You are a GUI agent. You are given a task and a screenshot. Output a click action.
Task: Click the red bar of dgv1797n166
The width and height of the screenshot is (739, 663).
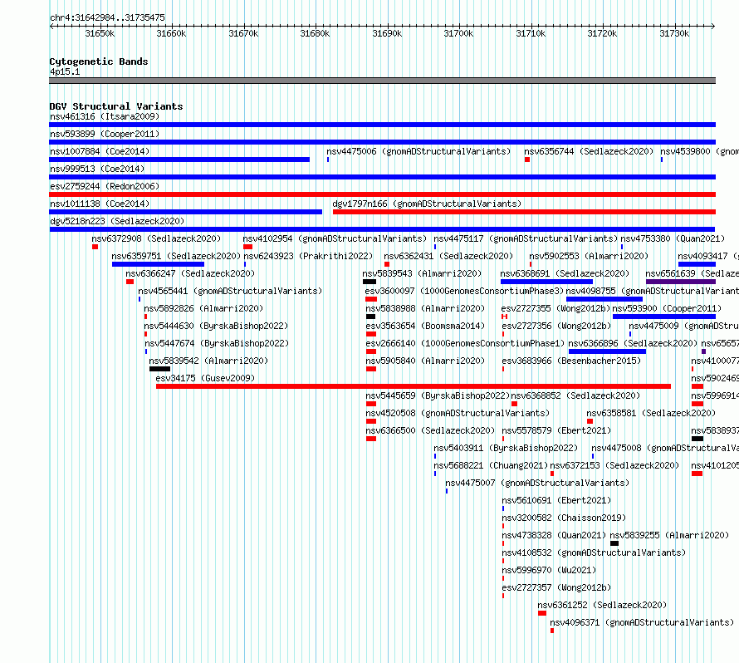[524, 212]
